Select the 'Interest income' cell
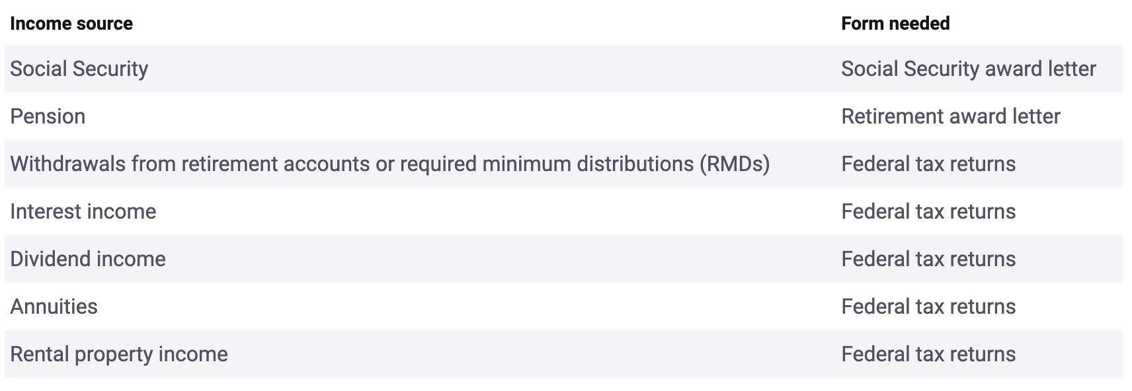 tap(83, 211)
